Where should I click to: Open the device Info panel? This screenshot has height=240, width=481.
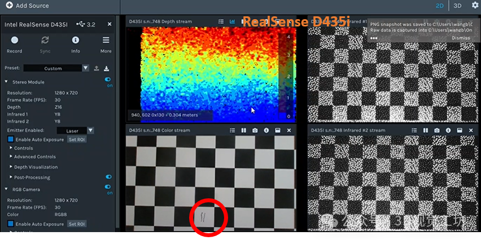(x=76, y=40)
